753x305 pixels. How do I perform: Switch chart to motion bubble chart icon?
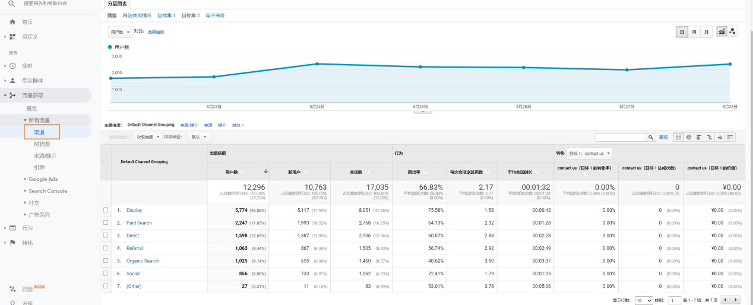[x=732, y=31]
